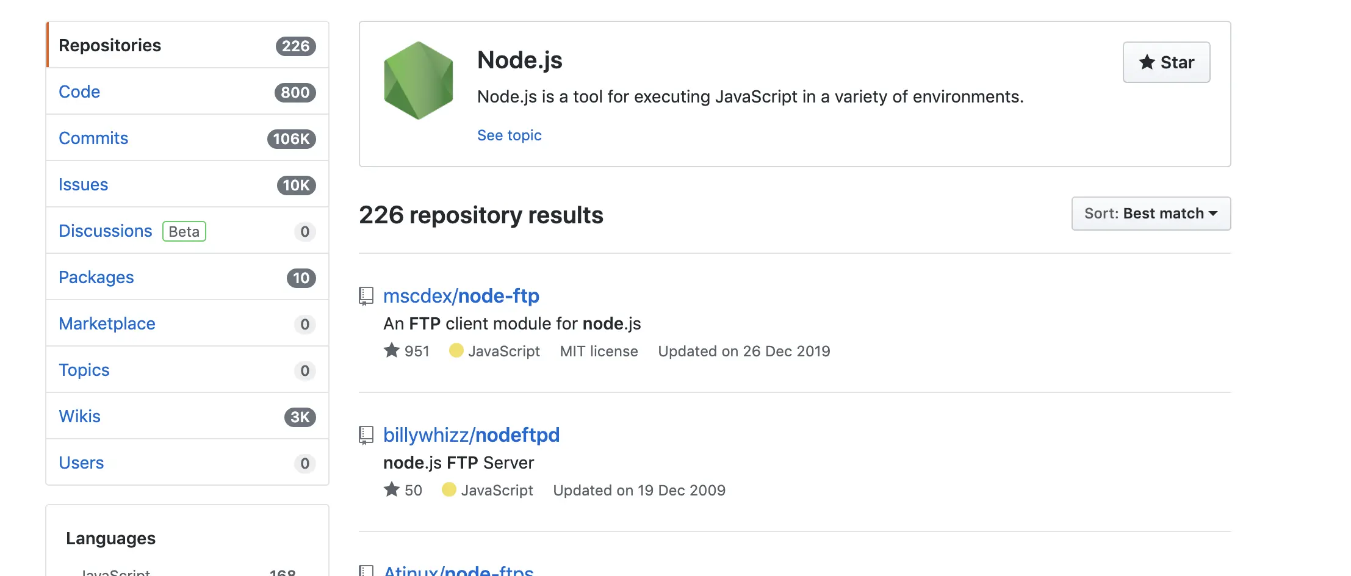
Task: Go to Packages search results
Action: (96, 277)
